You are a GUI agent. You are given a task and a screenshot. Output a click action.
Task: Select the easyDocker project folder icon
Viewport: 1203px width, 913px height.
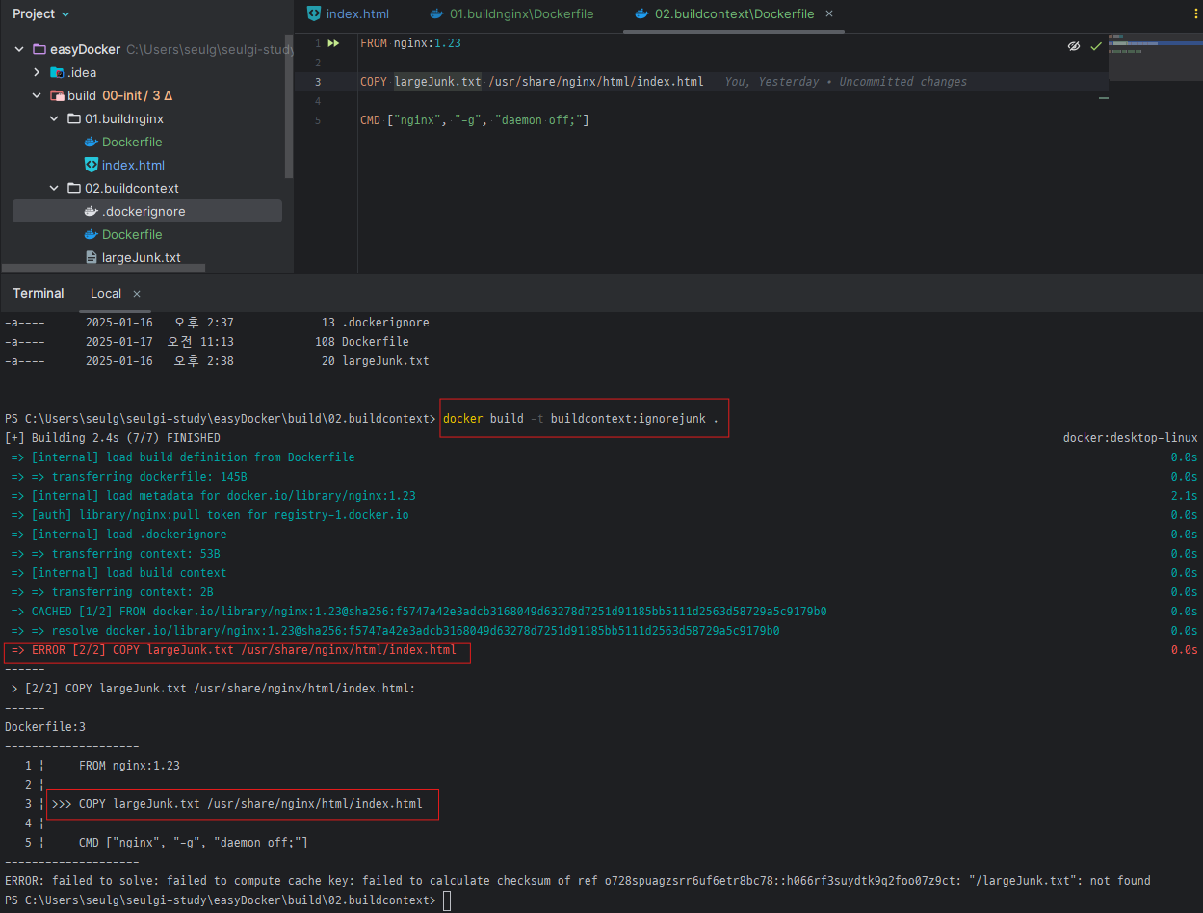point(39,49)
